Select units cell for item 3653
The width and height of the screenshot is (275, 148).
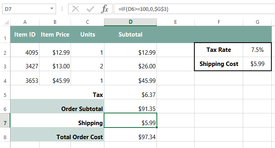click(x=87, y=78)
